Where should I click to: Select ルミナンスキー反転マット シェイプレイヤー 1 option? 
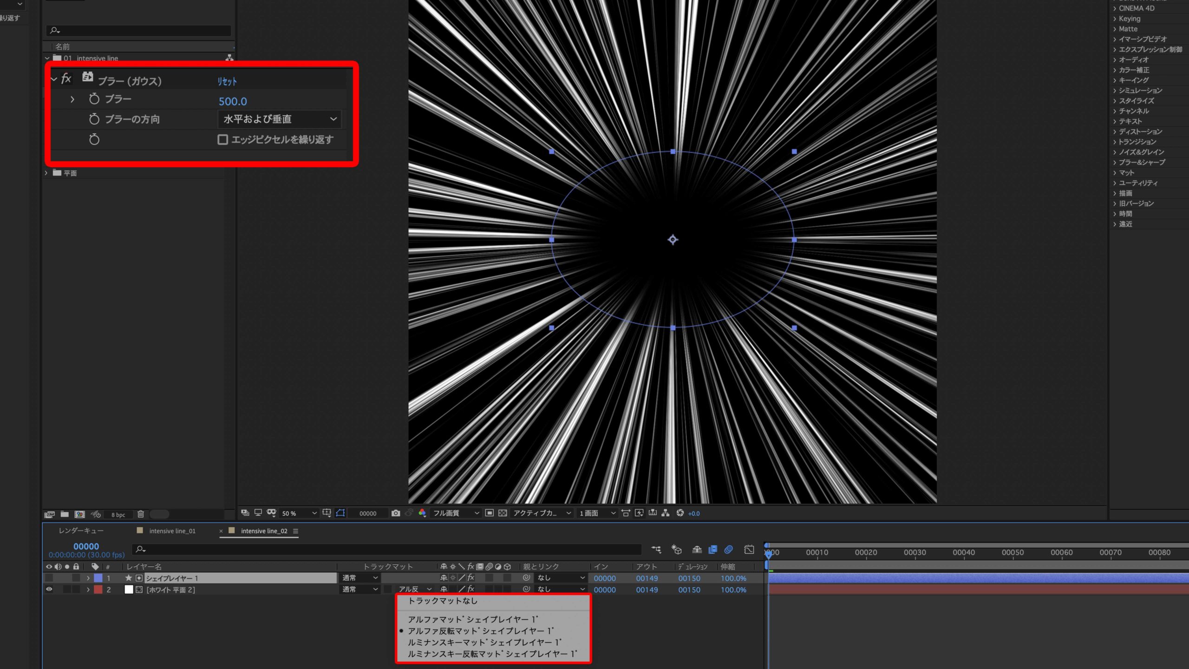click(x=493, y=654)
